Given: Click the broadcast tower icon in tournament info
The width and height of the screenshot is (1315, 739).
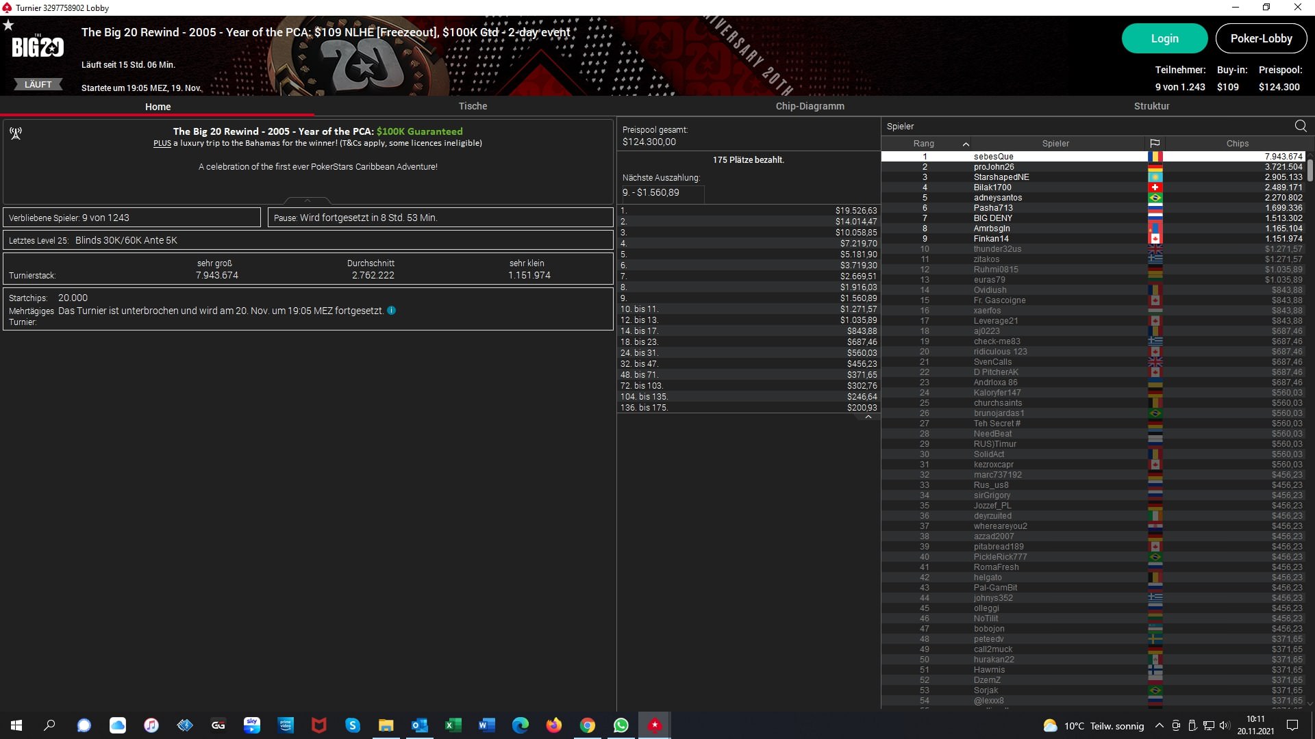Looking at the screenshot, I should (16, 133).
